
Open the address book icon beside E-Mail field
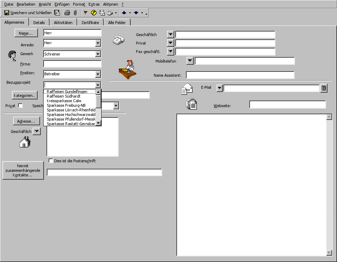tap(324, 88)
